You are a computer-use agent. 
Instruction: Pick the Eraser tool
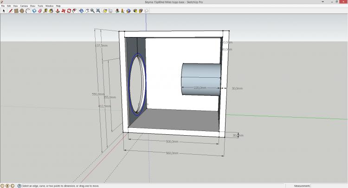(40, 11)
